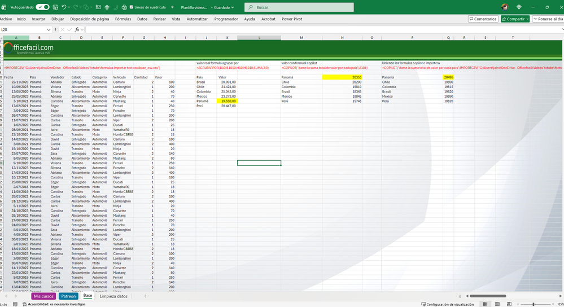The image size is (564, 307).
Task: Switch to the Fórmulas ribbon tab
Action: coord(123,19)
